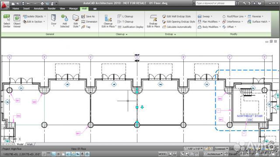Open the Annotate ribbon tab
The image size is (280, 157).
pyautogui.click(x=39, y=9)
